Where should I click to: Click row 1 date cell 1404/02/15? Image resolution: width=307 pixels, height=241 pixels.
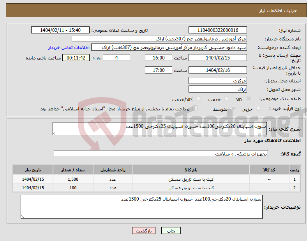(33, 179)
